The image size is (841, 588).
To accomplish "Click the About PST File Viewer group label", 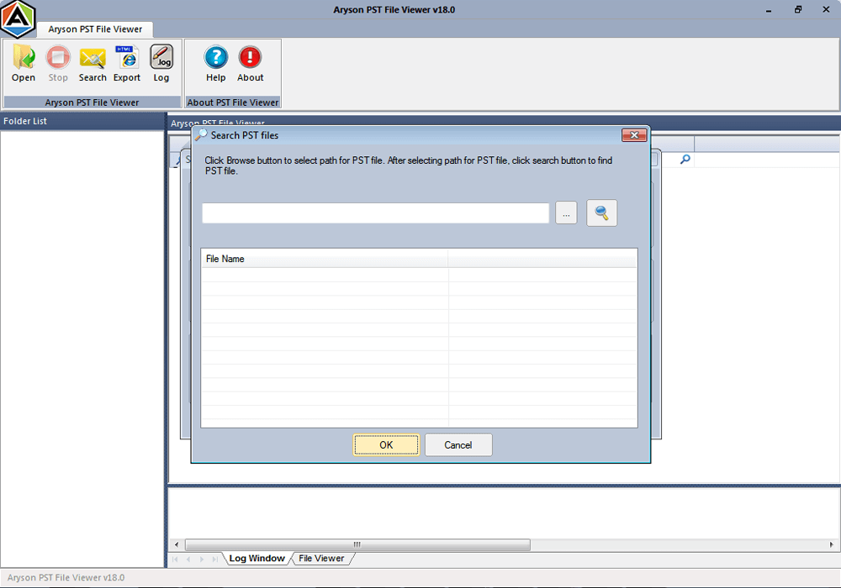I will click(x=233, y=102).
